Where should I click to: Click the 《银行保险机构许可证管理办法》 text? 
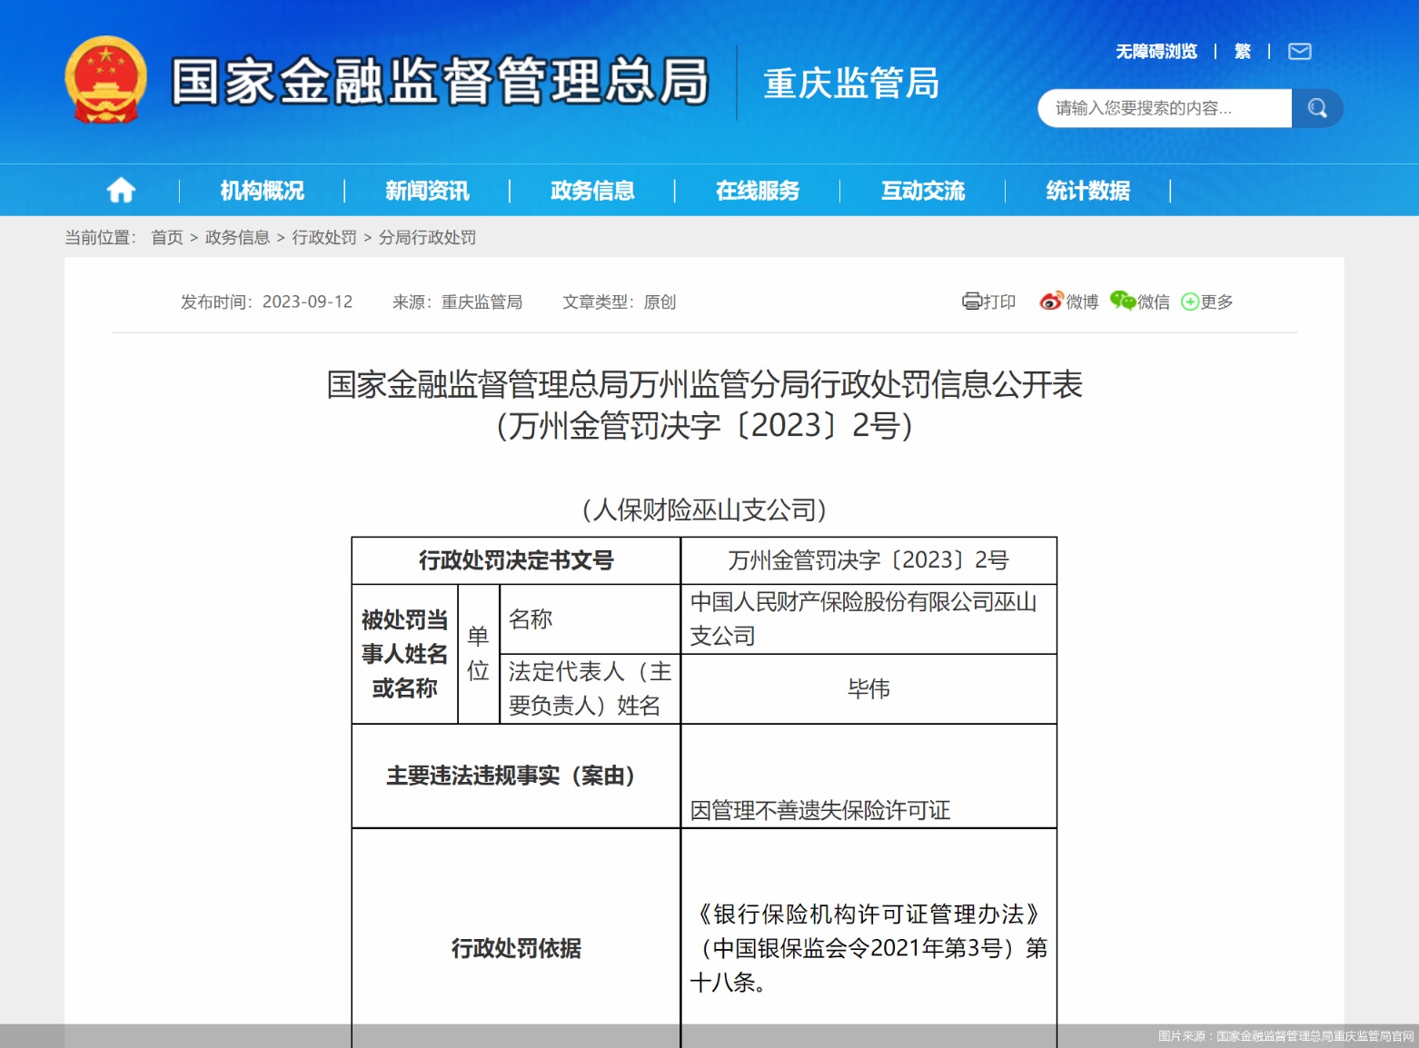point(868,914)
